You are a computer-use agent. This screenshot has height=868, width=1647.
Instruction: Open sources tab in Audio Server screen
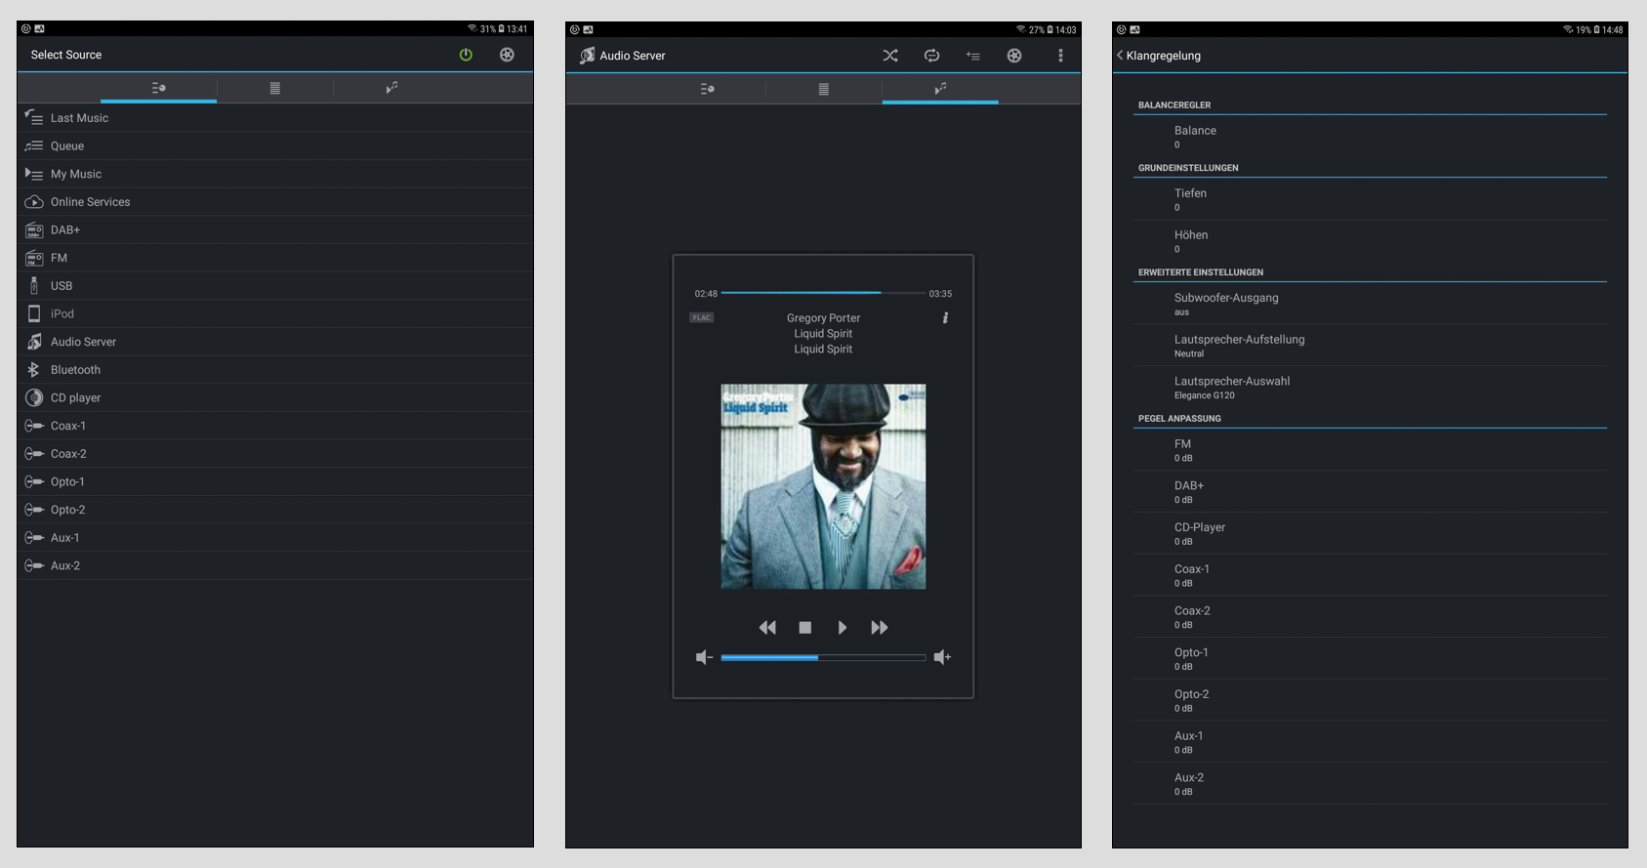[x=707, y=89]
